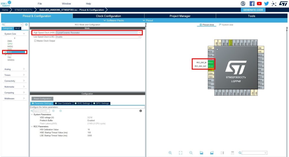The width and height of the screenshot is (289, 157).
Task: Fit chip to pinout view window
Action: click(180, 153)
